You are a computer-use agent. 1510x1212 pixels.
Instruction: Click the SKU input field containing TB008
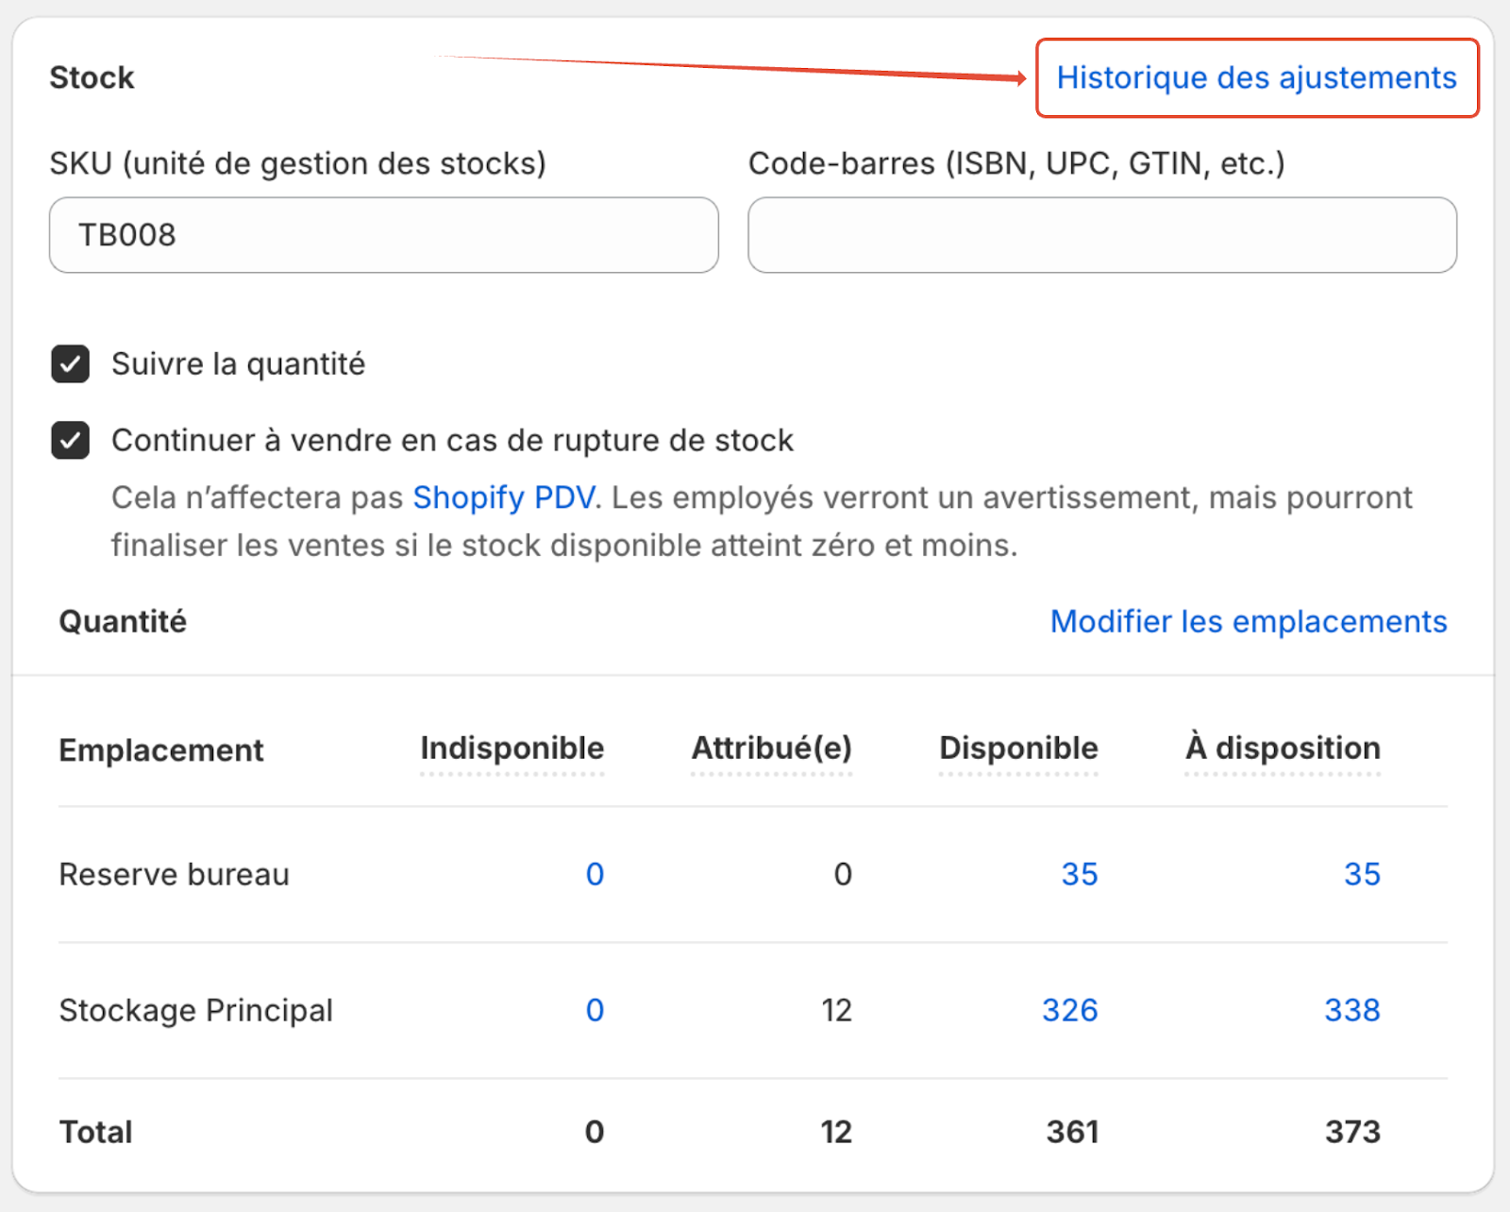coord(383,235)
